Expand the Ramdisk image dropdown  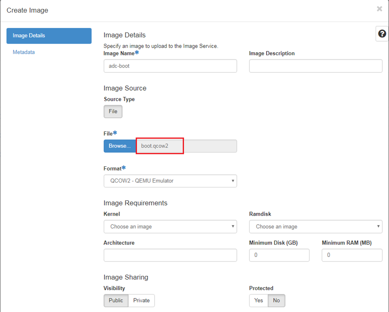315,227
